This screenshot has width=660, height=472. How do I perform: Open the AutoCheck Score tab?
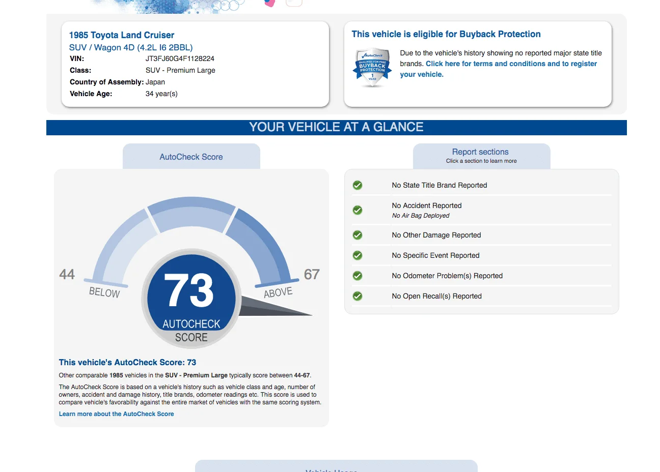click(191, 157)
